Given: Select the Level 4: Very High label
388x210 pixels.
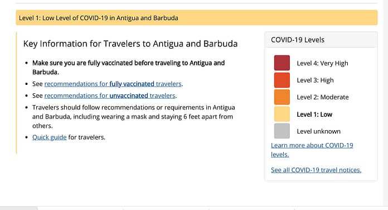Looking at the screenshot, I should pyautogui.click(x=322, y=64).
